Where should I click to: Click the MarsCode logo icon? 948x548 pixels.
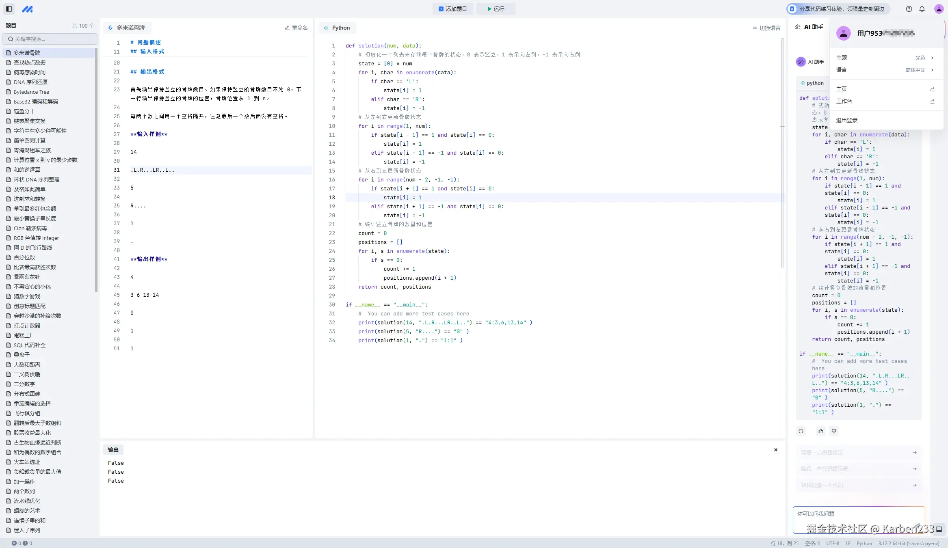pos(27,9)
